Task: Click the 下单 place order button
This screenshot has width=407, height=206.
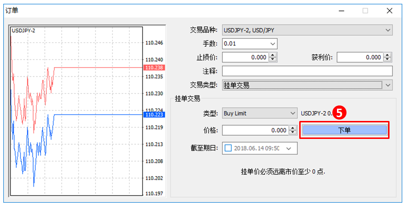Action: click(x=345, y=130)
